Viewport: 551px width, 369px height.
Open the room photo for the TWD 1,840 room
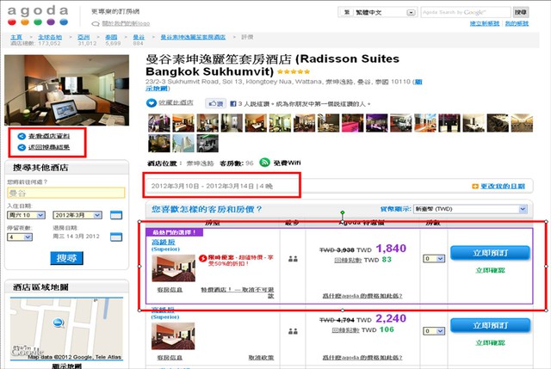coord(174,268)
